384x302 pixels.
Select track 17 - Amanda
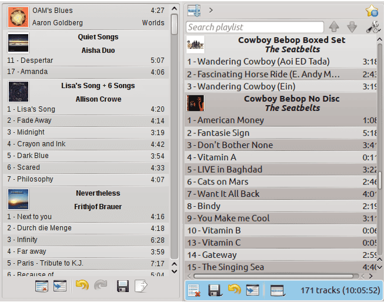click(x=86, y=72)
